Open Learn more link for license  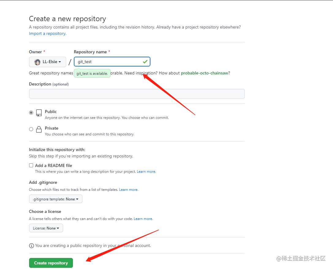pos(143,219)
